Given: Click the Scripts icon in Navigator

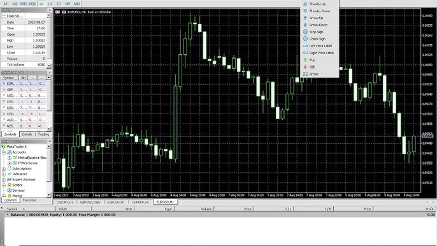Looking at the screenshot, I should 10,185.
